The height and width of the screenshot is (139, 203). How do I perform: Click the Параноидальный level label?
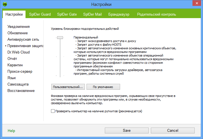pyautogui.click(x=86, y=37)
